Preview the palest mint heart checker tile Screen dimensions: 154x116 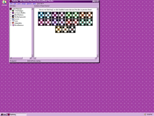(x=89, y=22)
